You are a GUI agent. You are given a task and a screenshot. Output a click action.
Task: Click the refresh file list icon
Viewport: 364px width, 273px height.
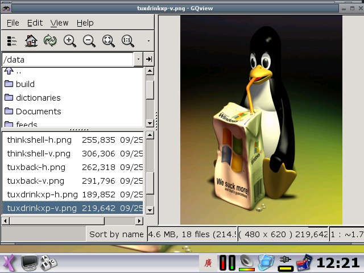pos(50,41)
